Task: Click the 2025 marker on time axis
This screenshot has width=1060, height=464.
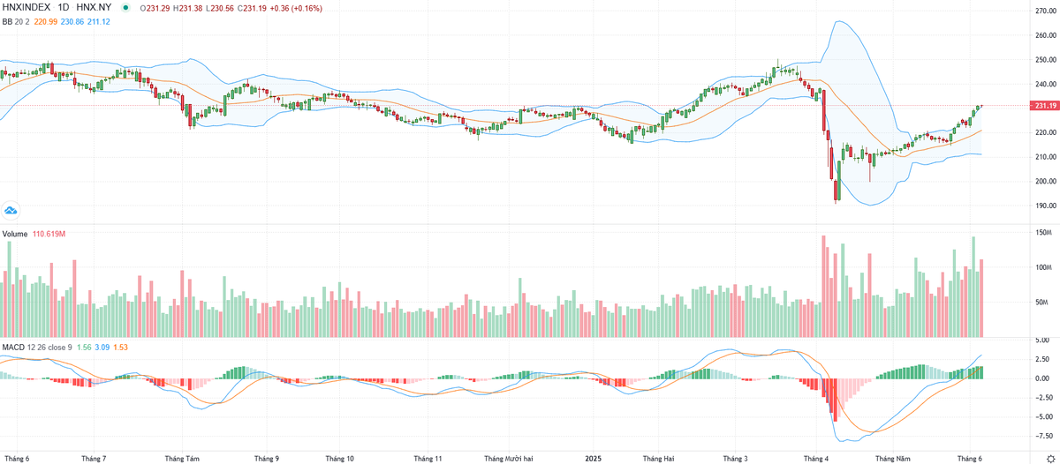Action: 595,459
